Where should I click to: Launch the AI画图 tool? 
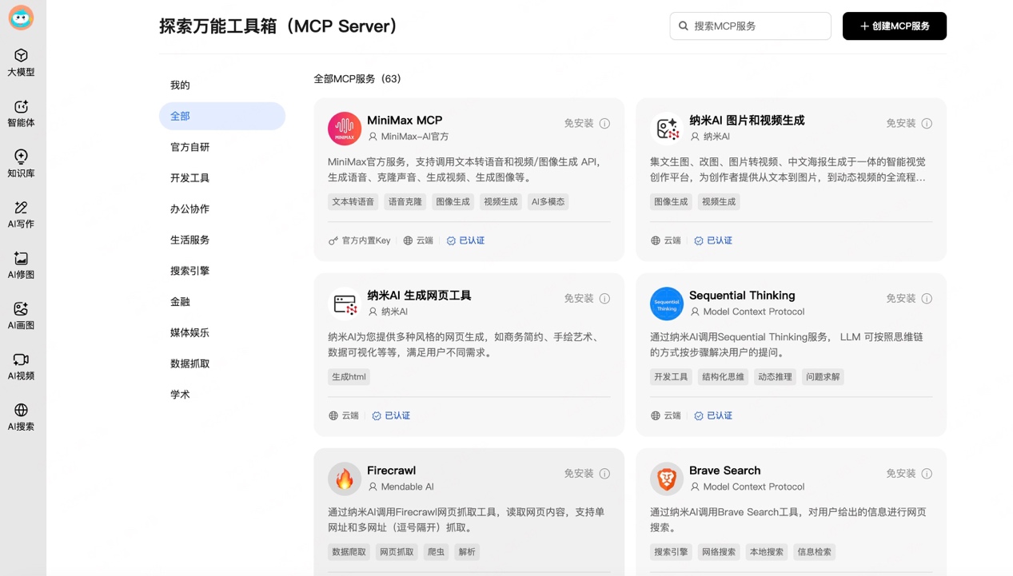[x=21, y=316]
